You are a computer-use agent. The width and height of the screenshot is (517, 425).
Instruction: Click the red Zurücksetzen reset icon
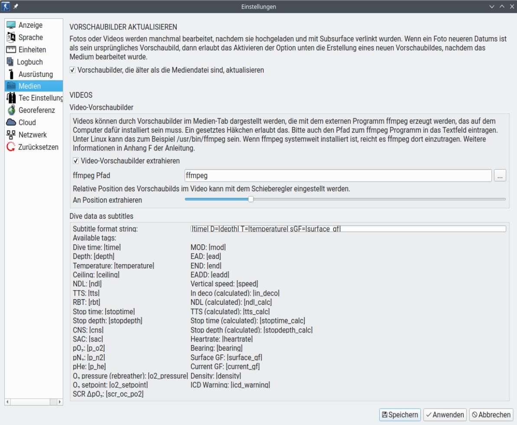(x=11, y=147)
